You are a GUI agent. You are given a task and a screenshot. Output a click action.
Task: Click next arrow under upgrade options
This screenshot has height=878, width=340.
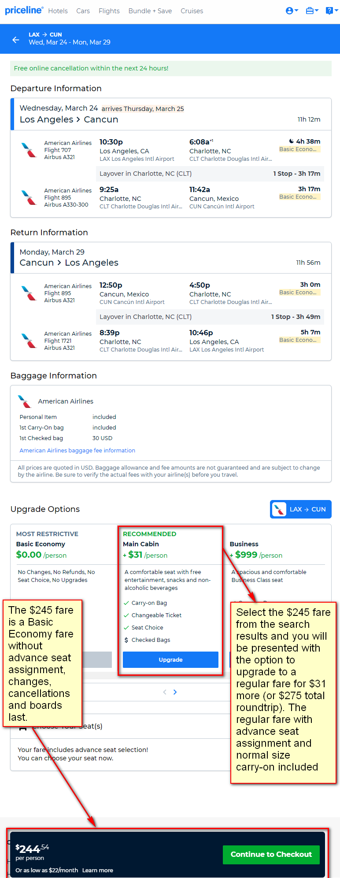click(x=175, y=692)
